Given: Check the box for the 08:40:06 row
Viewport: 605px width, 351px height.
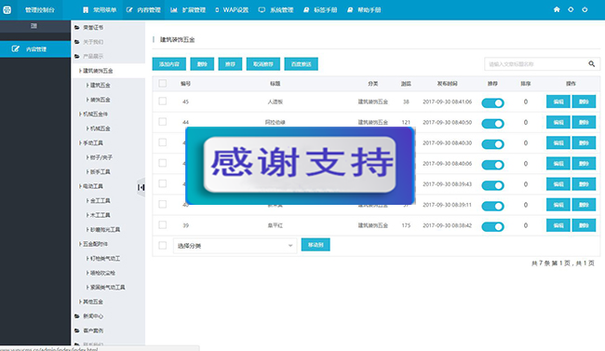Looking at the screenshot, I should pyautogui.click(x=163, y=163).
